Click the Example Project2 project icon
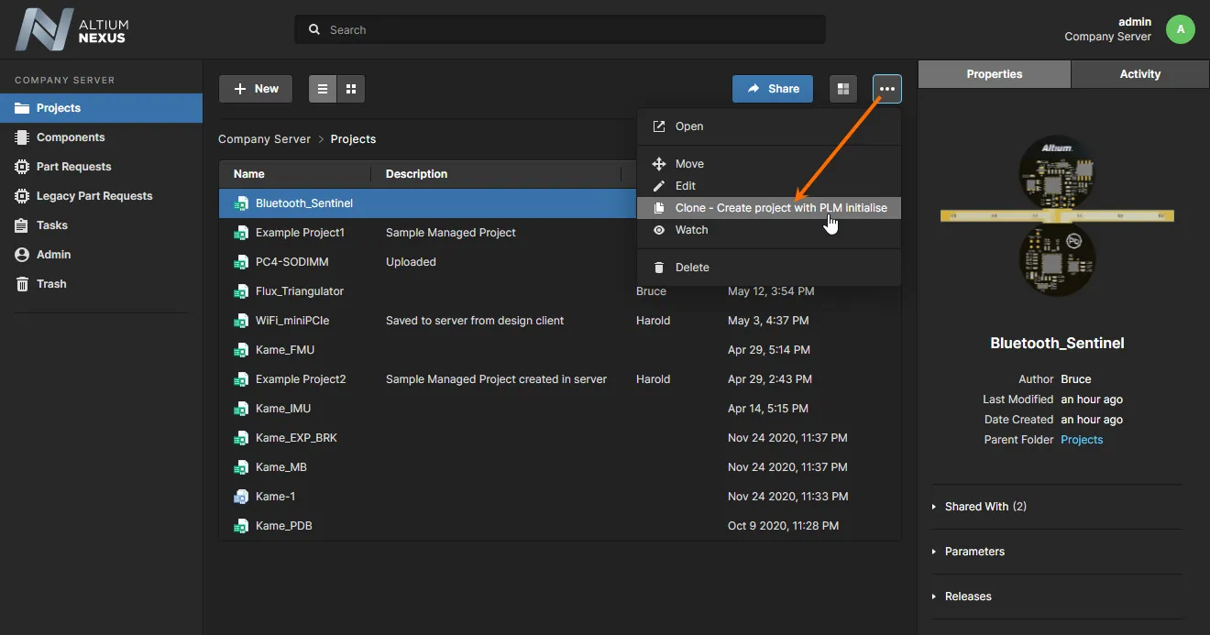This screenshot has width=1210, height=635. (x=241, y=379)
